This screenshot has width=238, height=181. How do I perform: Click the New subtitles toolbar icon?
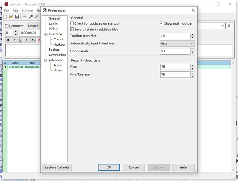[x=5, y=17]
